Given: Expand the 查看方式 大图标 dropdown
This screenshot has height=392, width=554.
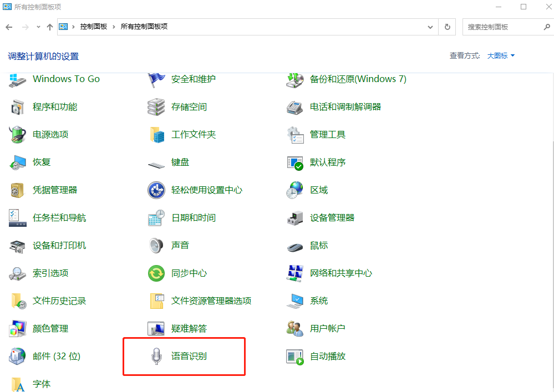Looking at the screenshot, I should coord(501,55).
